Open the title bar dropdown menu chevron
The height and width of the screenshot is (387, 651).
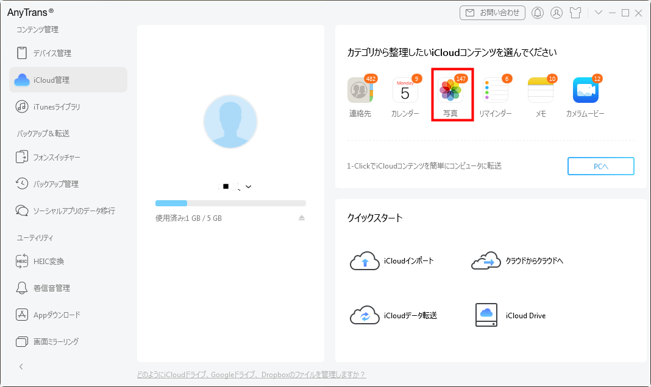[598, 12]
